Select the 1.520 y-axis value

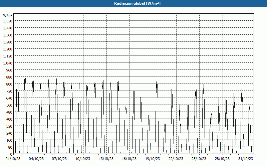point(8,21)
